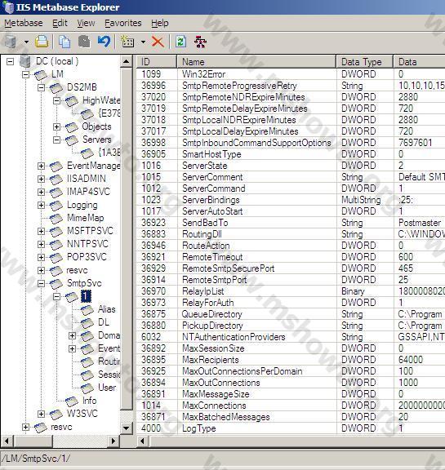Sort by the Data column header
445x470 pixels.
click(419, 62)
